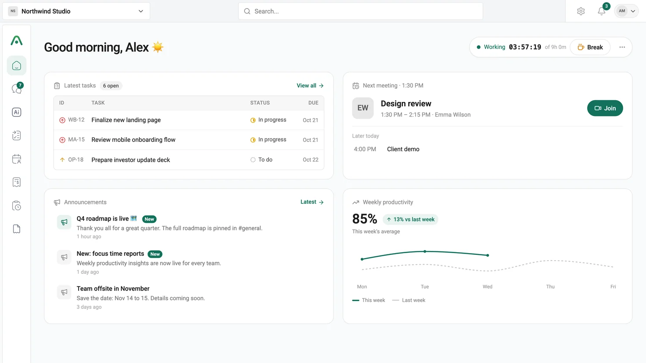
Task: Open the New: focus time reports announcement
Action: pyautogui.click(x=110, y=254)
